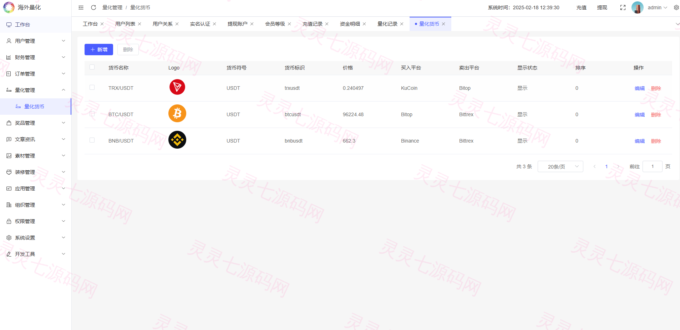Click the go-to page number input
Screen dimensions: 680x330
point(653,166)
